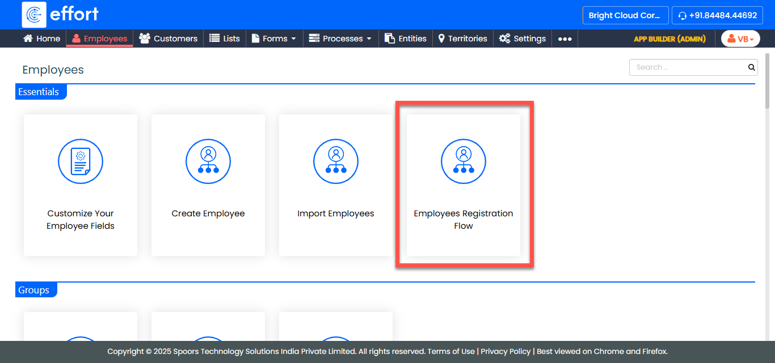This screenshot has height=363, width=775.
Task: Open the Terms of Use link
Action: click(x=451, y=351)
